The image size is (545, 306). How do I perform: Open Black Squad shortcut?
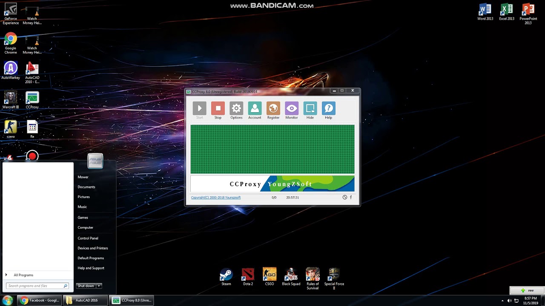(x=291, y=277)
